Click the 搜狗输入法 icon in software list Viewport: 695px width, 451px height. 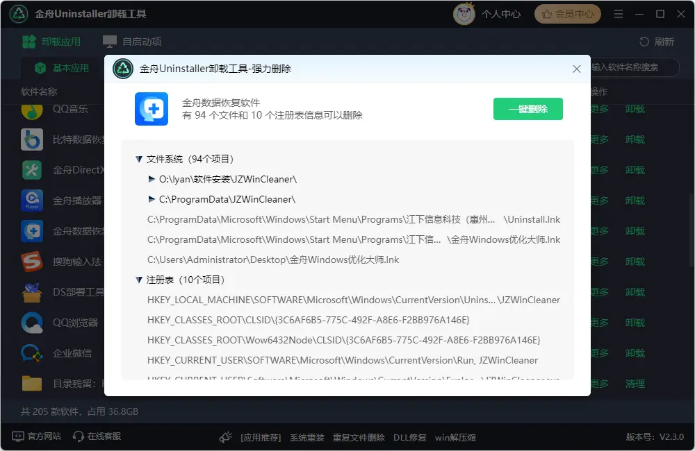coord(31,261)
